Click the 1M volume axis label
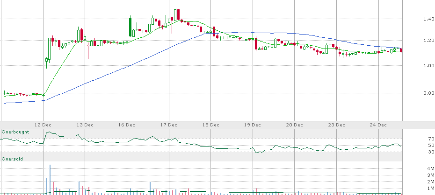This screenshot has height=195, width=435. tap(431, 188)
